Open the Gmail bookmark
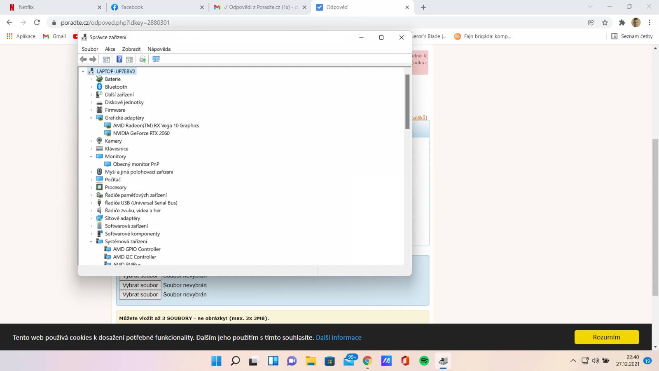 [54, 36]
